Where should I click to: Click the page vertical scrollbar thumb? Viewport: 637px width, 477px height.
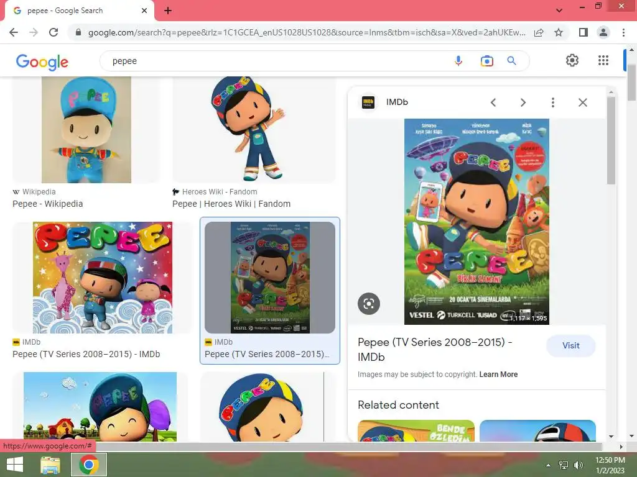[x=631, y=83]
